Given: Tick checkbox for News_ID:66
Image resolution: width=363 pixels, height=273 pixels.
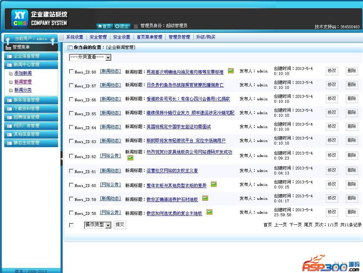Looking at the screenshot, I should pos(71,99).
